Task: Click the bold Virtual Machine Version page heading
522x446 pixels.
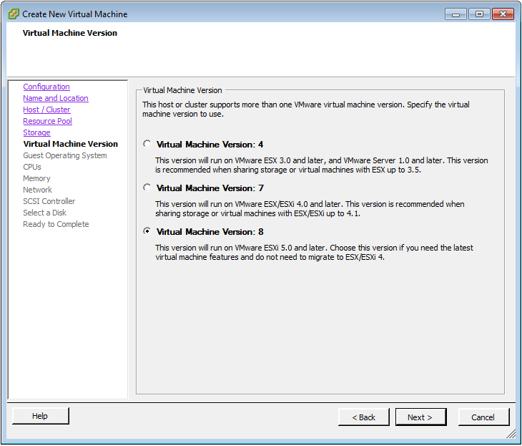Action: pos(70,33)
